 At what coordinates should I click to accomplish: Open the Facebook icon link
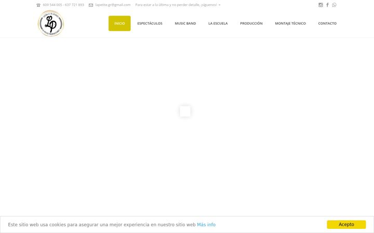[327, 5]
